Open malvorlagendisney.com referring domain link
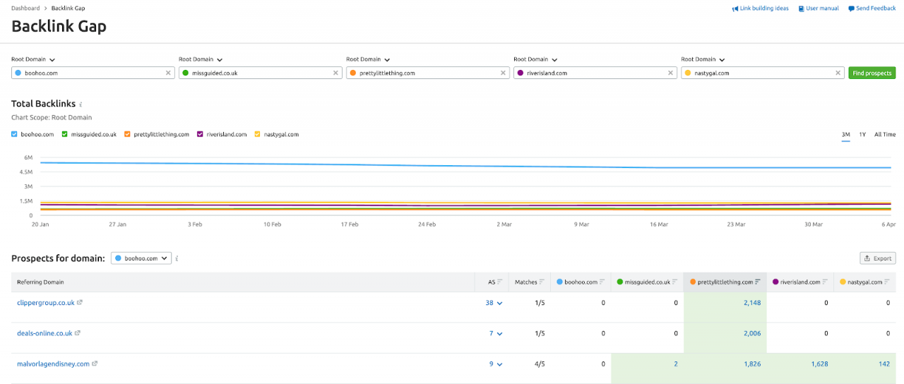The height and width of the screenshot is (384, 904). coord(53,364)
